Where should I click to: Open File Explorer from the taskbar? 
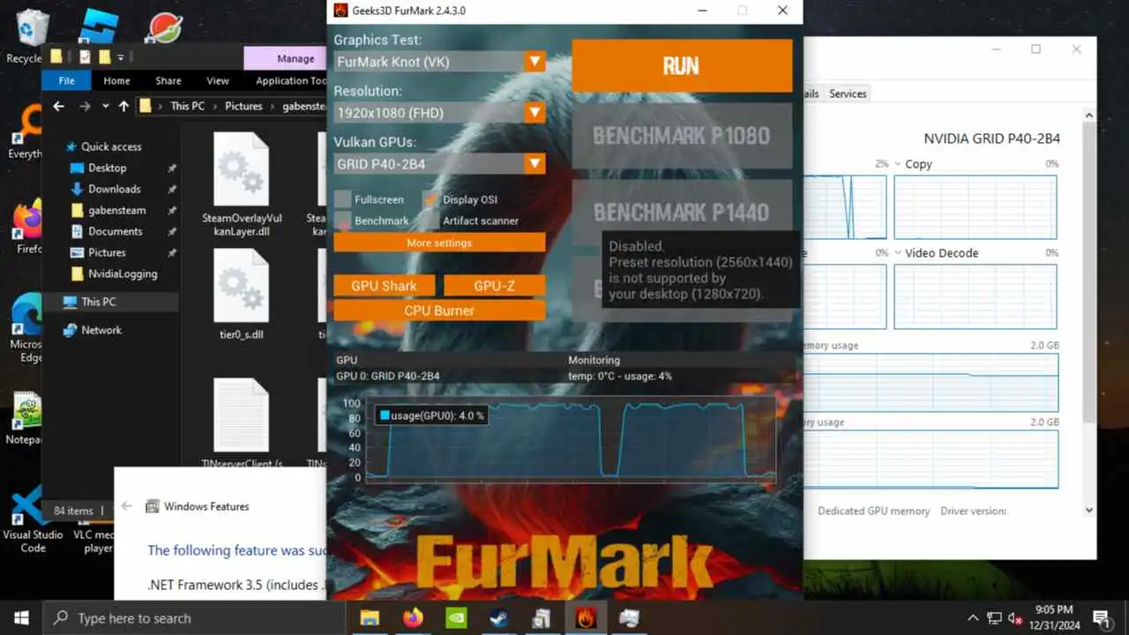(370, 618)
